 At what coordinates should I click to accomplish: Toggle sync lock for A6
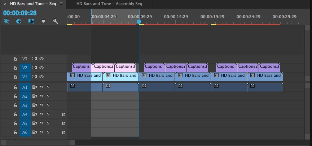coord(35,132)
